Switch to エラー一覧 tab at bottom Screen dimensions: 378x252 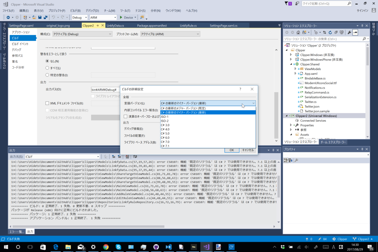17,231
